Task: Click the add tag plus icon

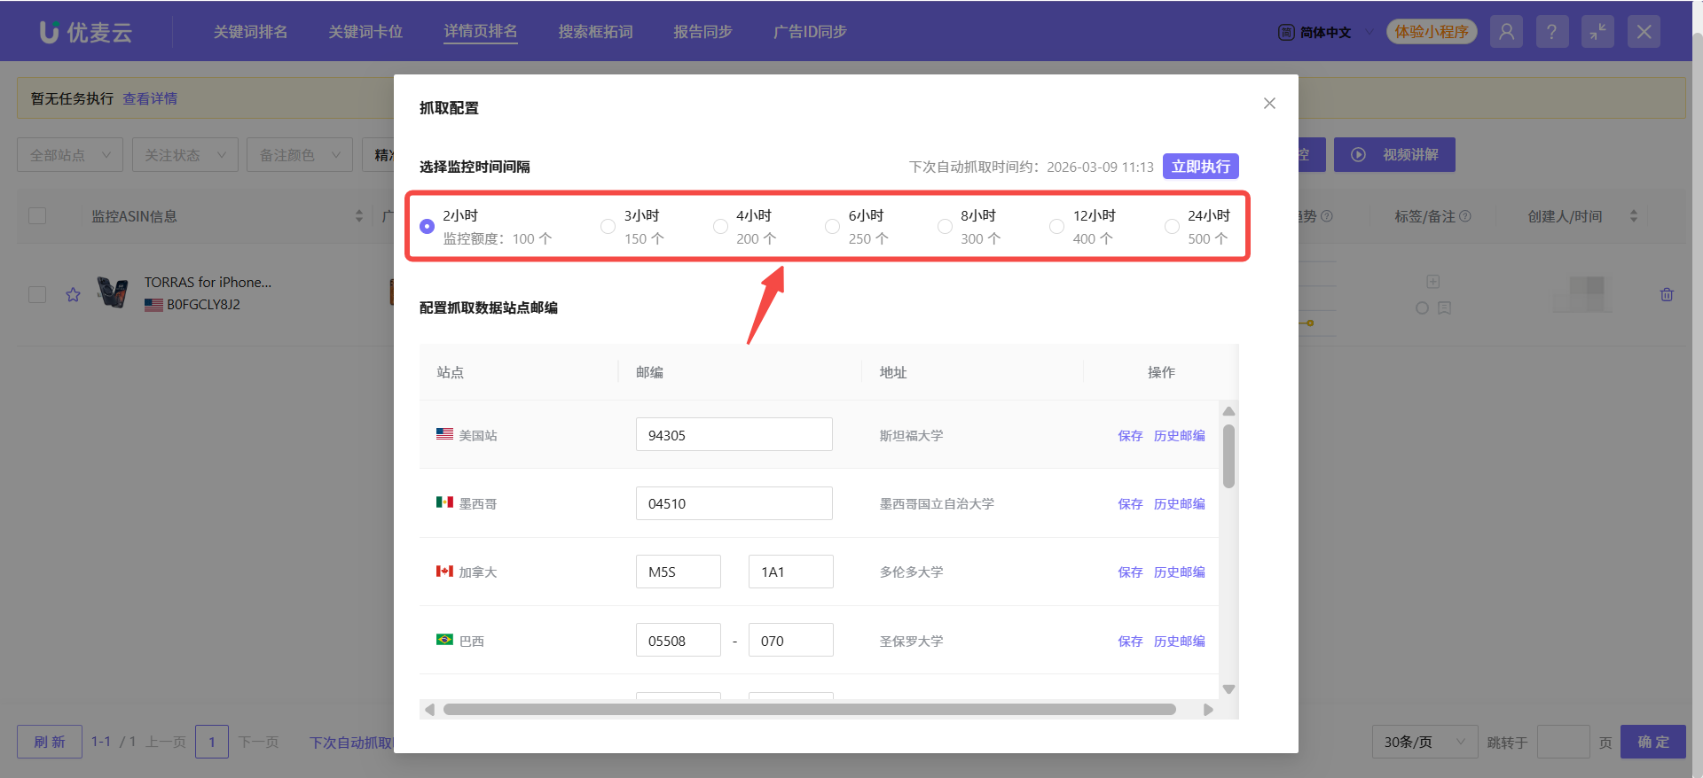Action: point(1432,282)
